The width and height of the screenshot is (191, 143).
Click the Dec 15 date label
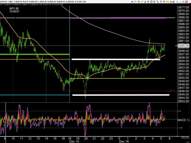tap(74, 141)
